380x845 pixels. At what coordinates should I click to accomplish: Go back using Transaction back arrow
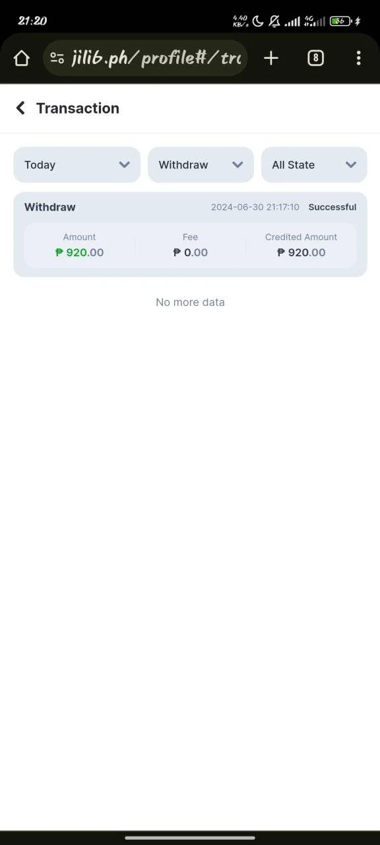[x=20, y=108]
